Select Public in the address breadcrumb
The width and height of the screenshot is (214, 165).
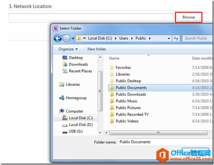(x=141, y=38)
